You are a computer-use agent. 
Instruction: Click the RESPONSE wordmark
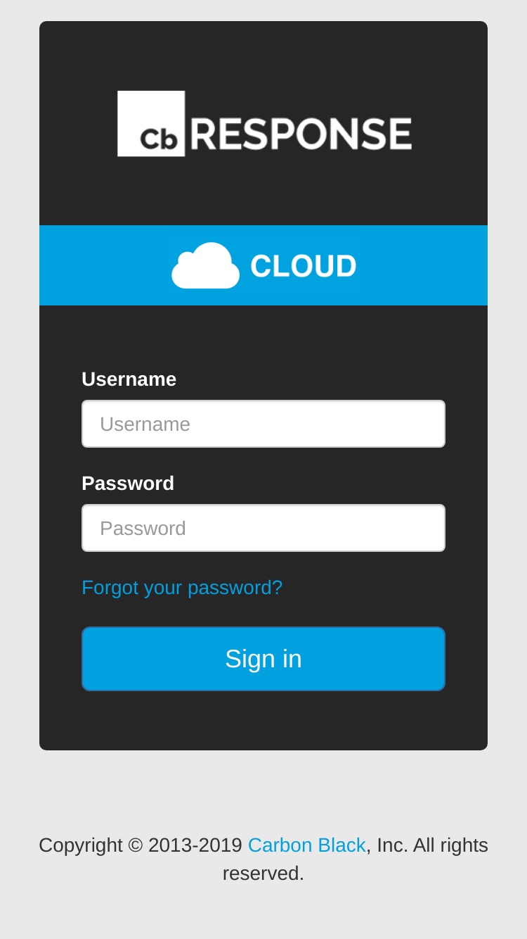(301, 134)
